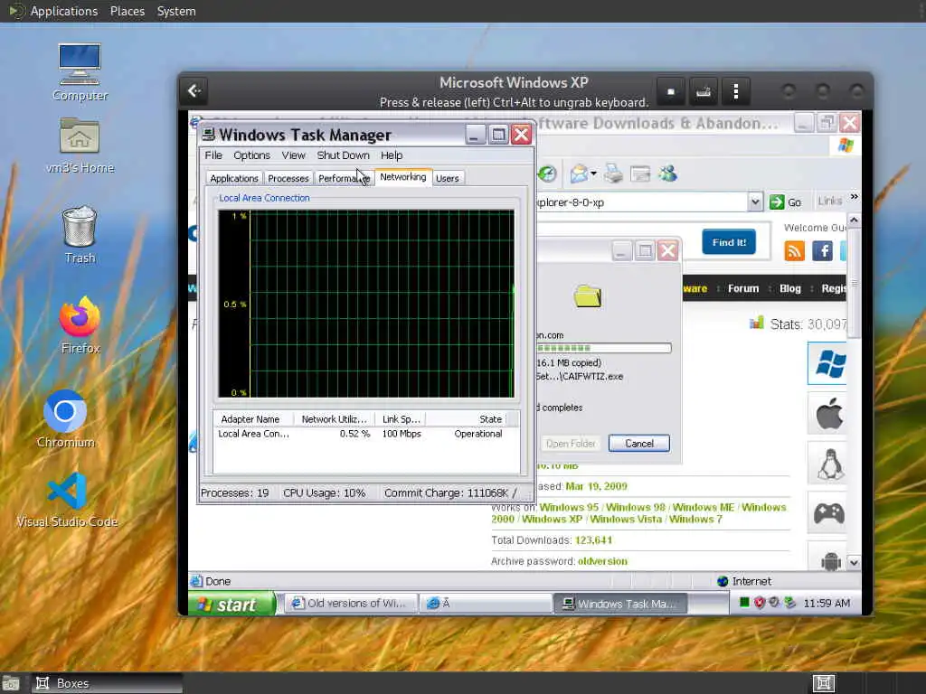Click the Mail envelope icon in IE toolbar
This screenshot has height=694, width=926.
pyautogui.click(x=579, y=173)
